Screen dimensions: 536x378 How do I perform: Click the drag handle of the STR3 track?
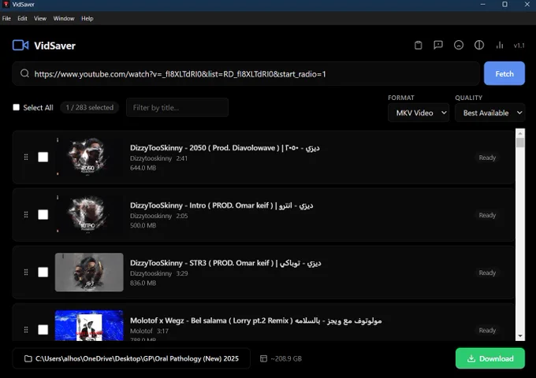point(26,272)
